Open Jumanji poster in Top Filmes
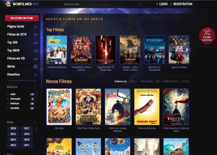This screenshot has width=217, height=155. [x=130, y=50]
